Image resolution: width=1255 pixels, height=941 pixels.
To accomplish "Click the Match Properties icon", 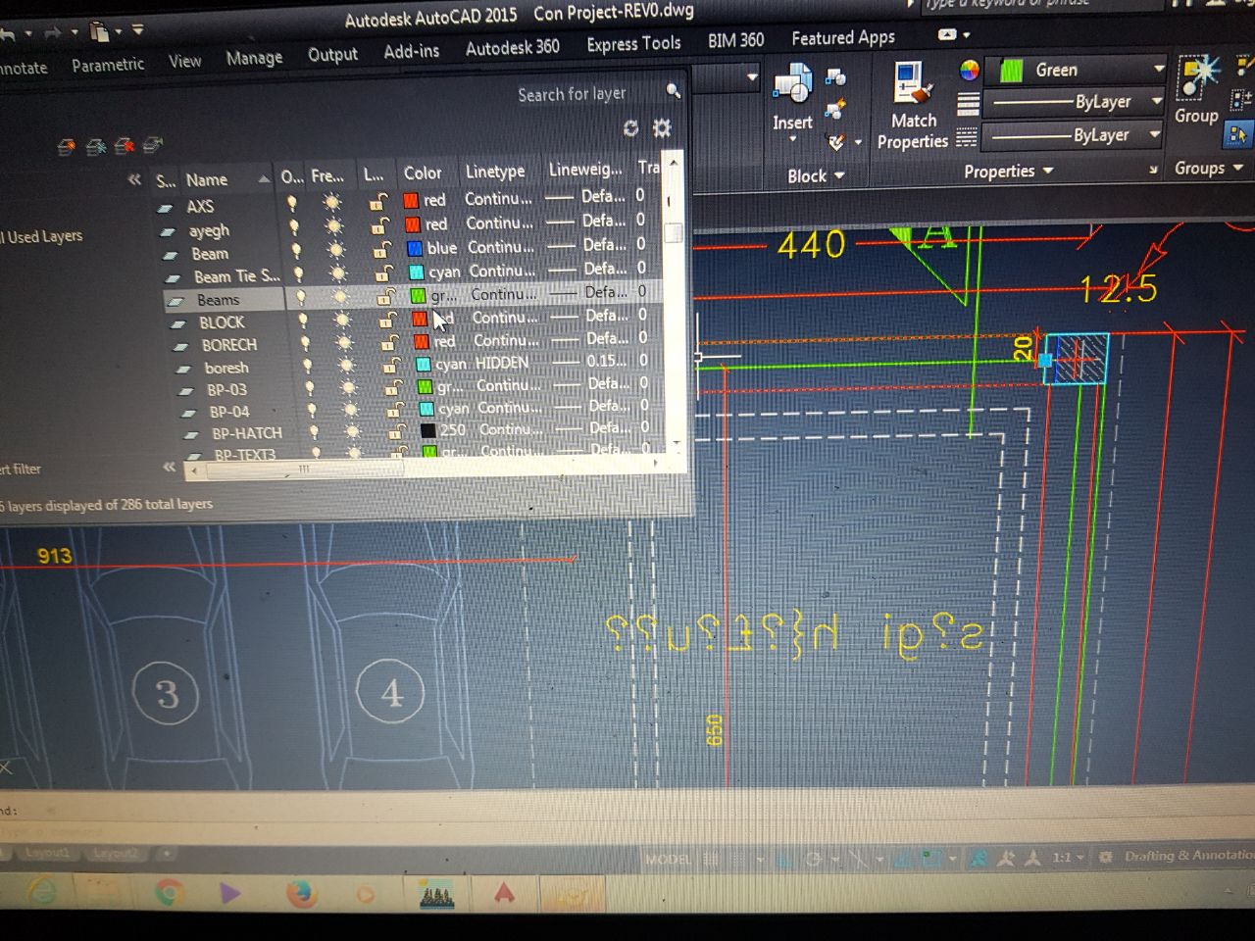I will tap(912, 82).
